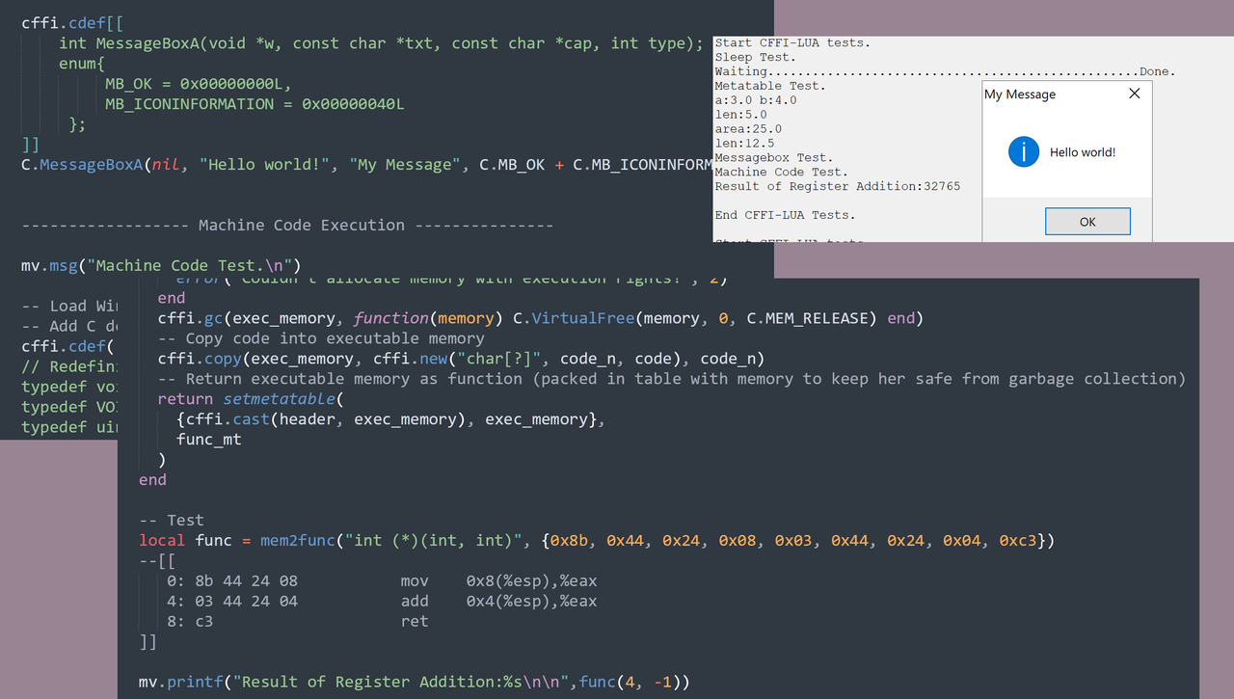The image size is (1234, 699).
Task: Click the 'MB_OK = 0x00000000L,' line
Action: coord(198,84)
